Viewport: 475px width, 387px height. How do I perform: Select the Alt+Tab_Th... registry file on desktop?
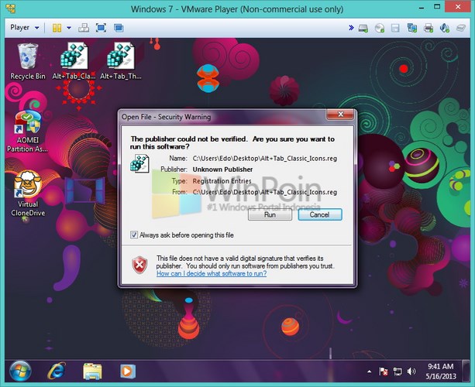(x=121, y=61)
